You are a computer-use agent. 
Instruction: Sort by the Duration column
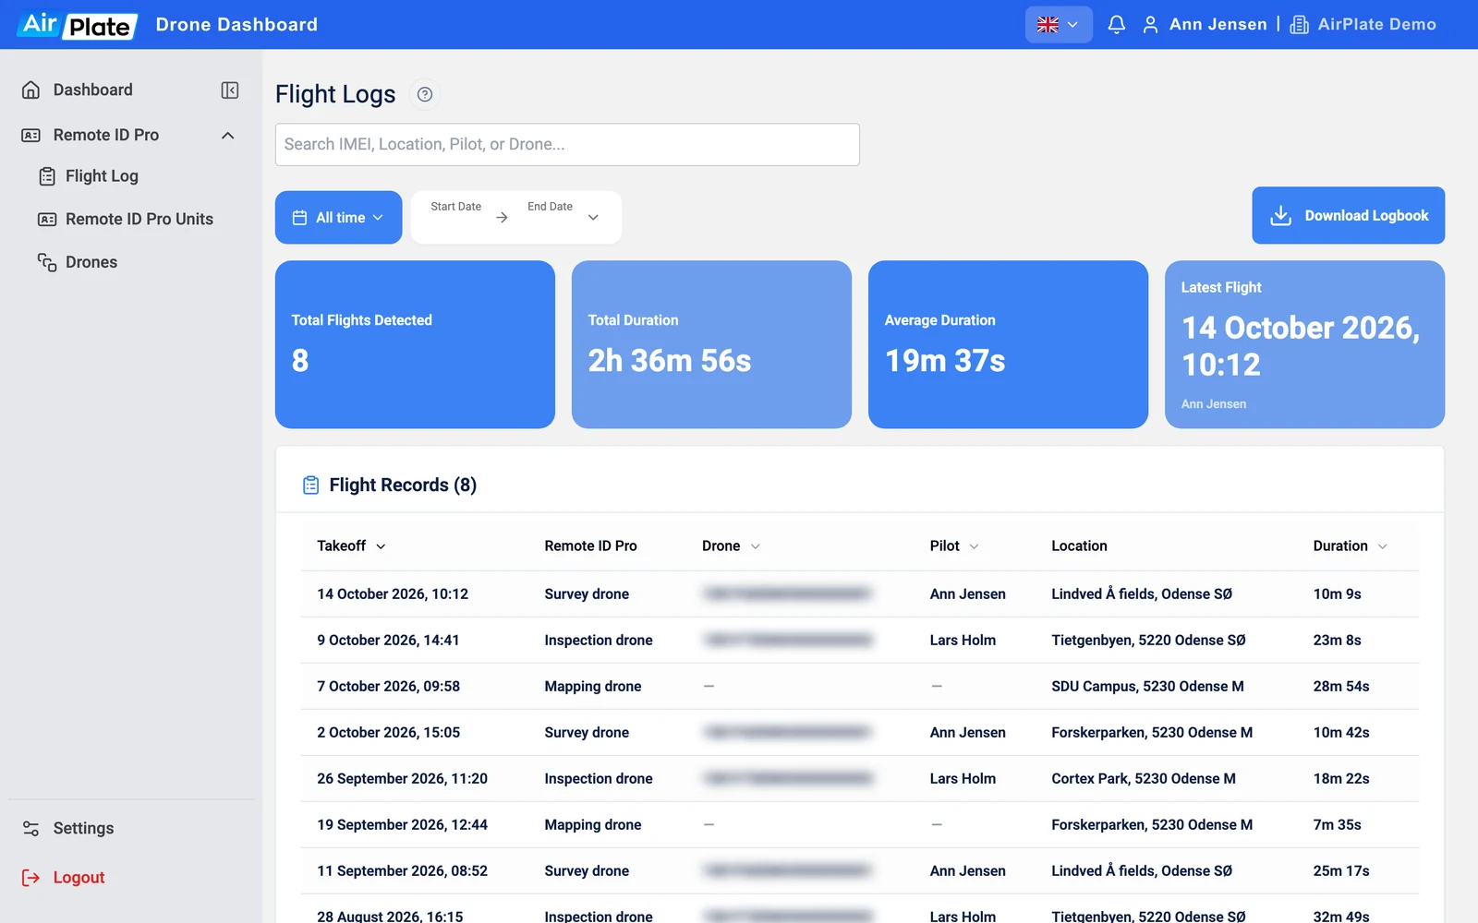[1350, 546]
